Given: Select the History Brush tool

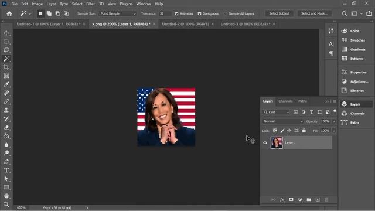Looking at the screenshot, I should click(x=6, y=119).
